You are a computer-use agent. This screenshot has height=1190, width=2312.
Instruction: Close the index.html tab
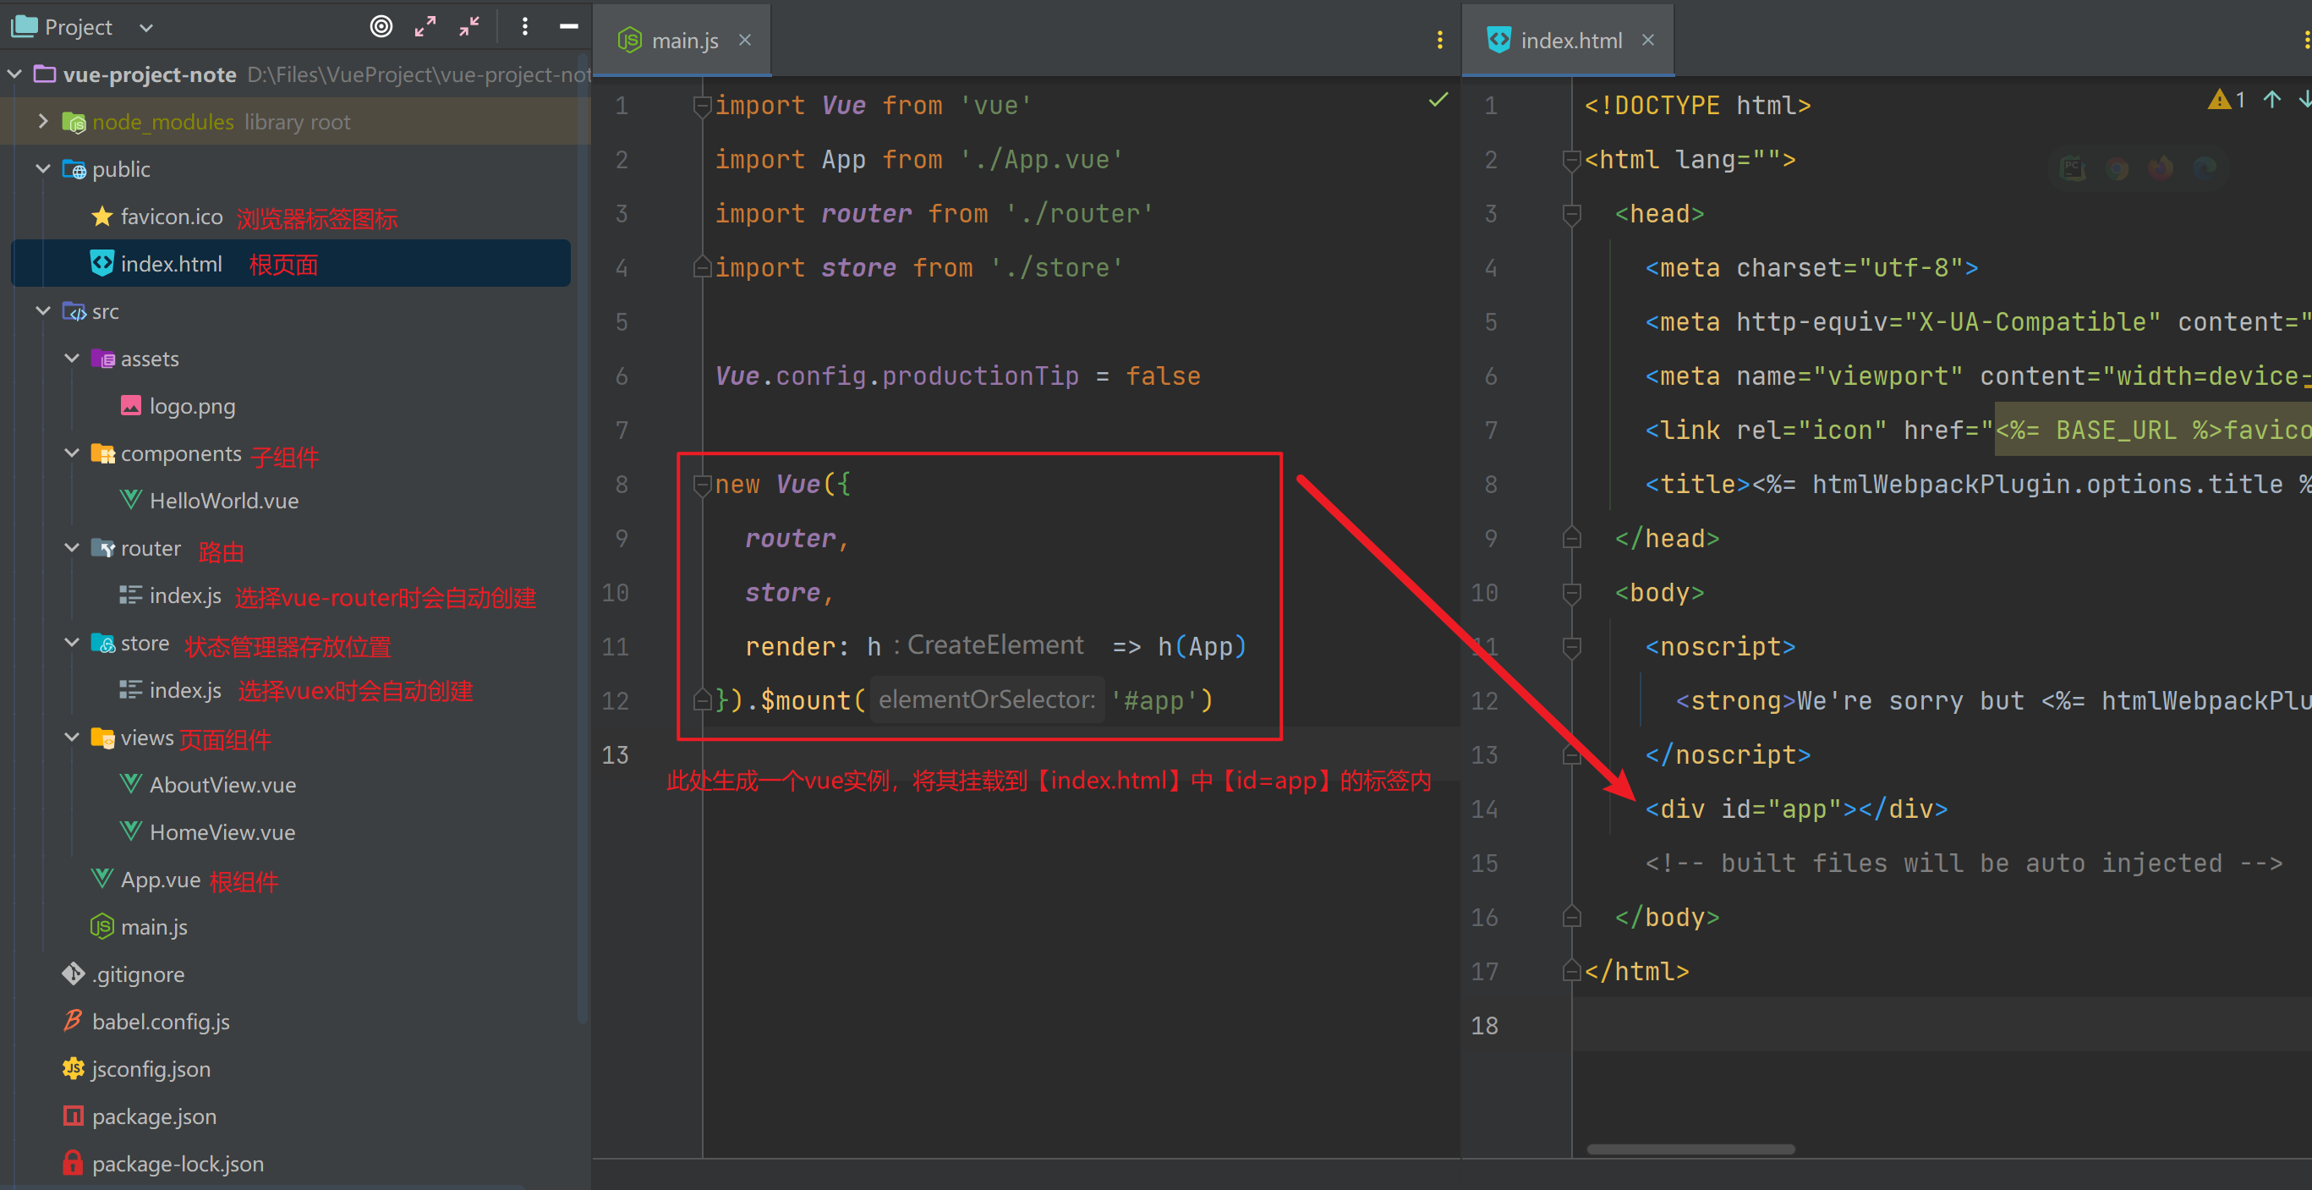[1648, 41]
